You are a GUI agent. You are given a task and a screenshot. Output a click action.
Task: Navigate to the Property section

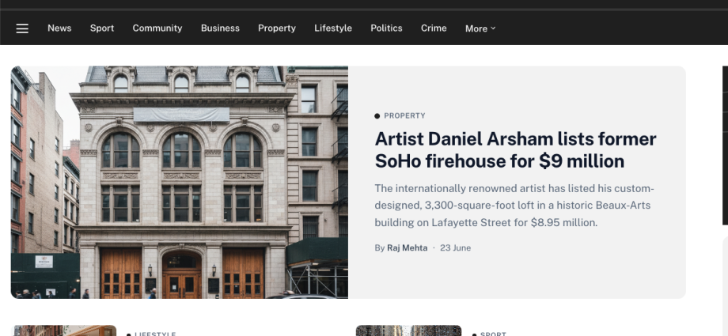click(x=277, y=28)
